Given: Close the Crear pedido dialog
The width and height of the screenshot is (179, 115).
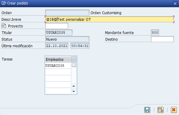Looking at the screenshot, I should 175,4.
